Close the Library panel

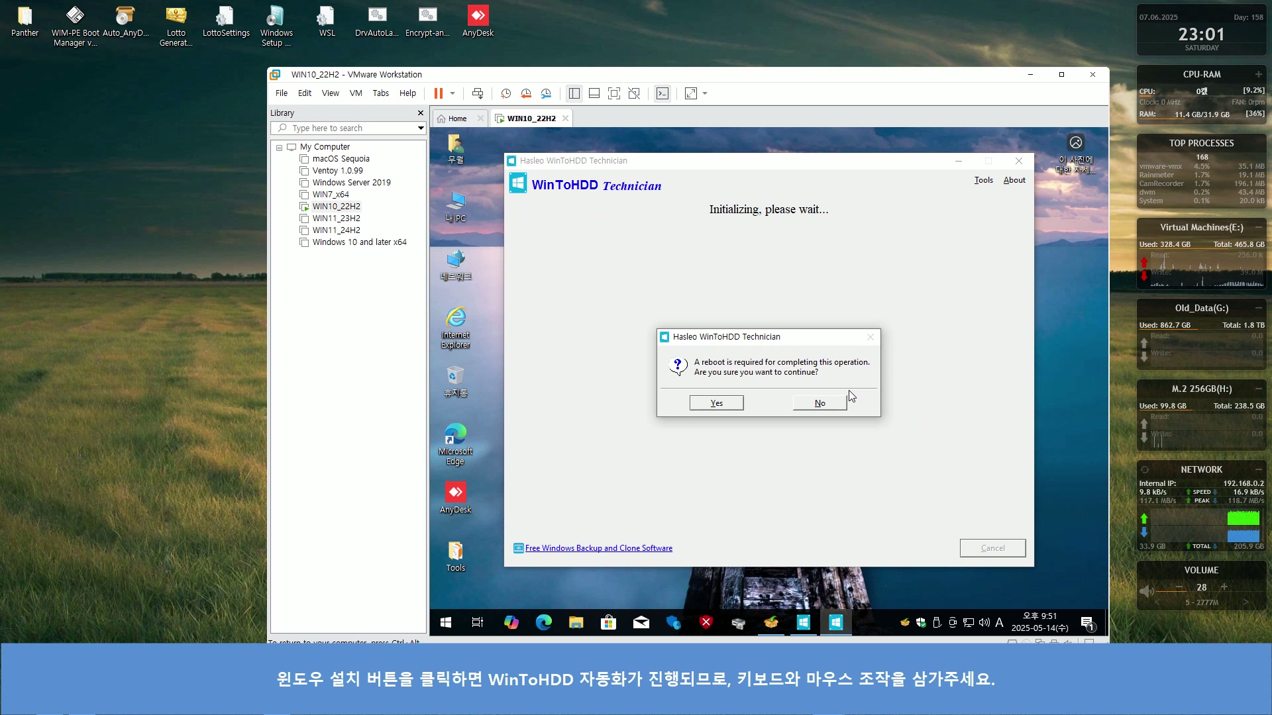tap(420, 113)
